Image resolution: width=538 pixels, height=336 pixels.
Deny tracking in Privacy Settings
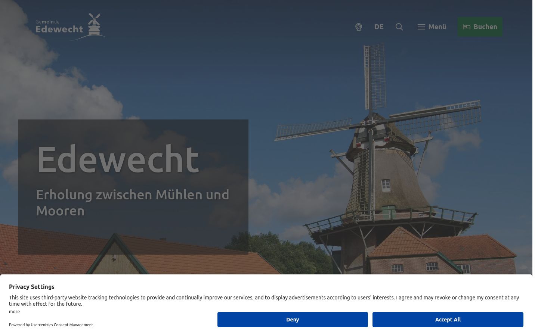(x=293, y=320)
